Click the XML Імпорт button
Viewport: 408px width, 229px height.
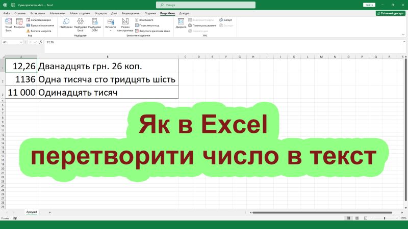click(x=225, y=20)
